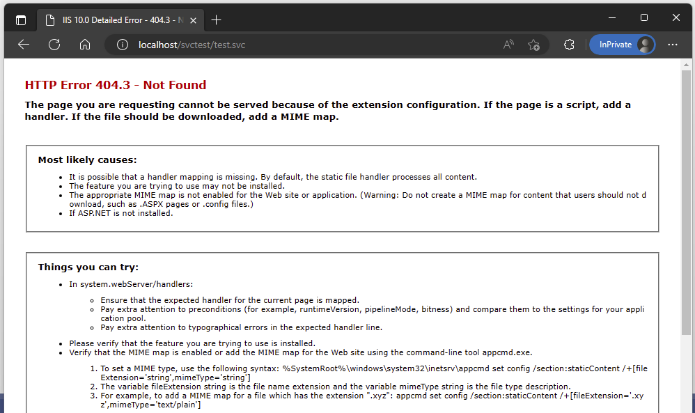The image size is (695, 413).
Task: Go to the home page
Action: pos(85,45)
